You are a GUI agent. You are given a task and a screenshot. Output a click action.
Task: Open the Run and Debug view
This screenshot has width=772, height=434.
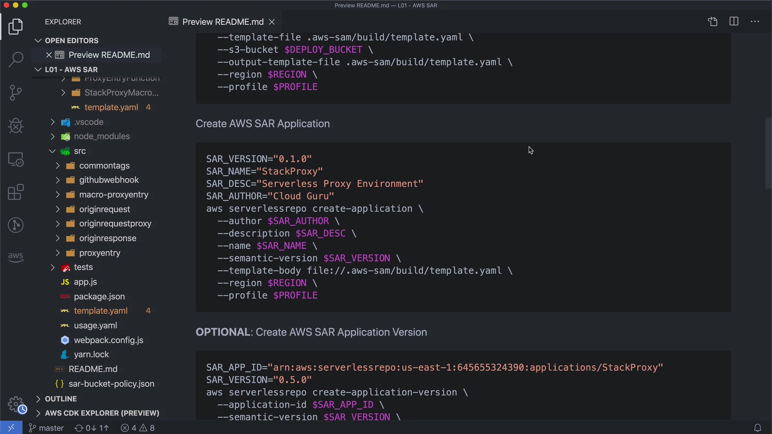pyautogui.click(x=16, y=126)
